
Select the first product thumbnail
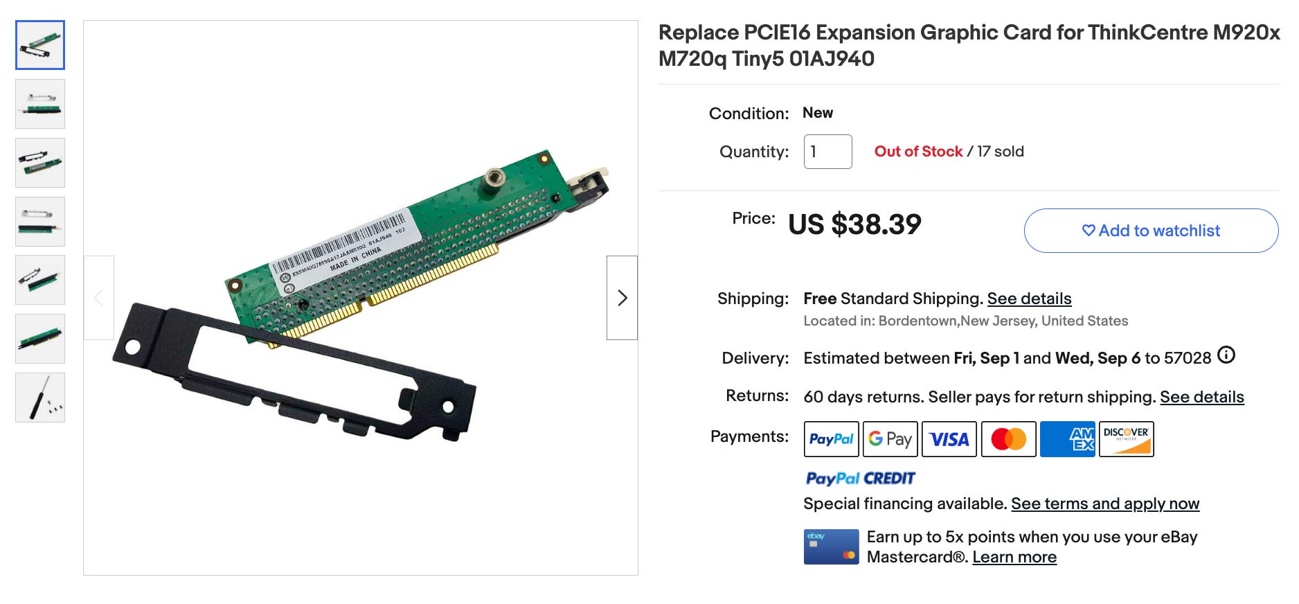tap(40, 45)
